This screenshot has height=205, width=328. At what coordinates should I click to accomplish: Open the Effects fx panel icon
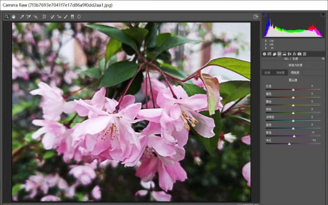295,54
